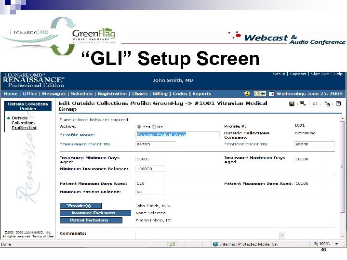This screenshot has height=260, width=347.
Task: Click the Comments text area
Action: pyautogui.click(x=207, y=235)
